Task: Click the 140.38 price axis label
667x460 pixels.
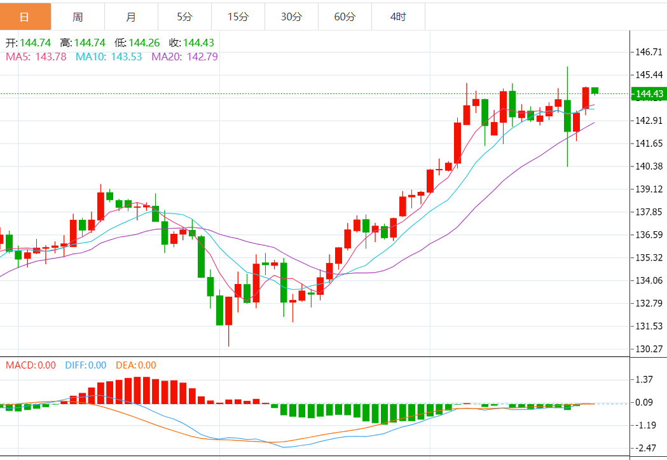Action: (649, 166)
